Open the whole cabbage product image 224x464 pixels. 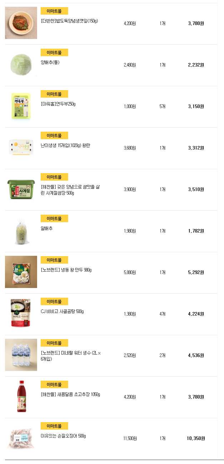point(21,64)
